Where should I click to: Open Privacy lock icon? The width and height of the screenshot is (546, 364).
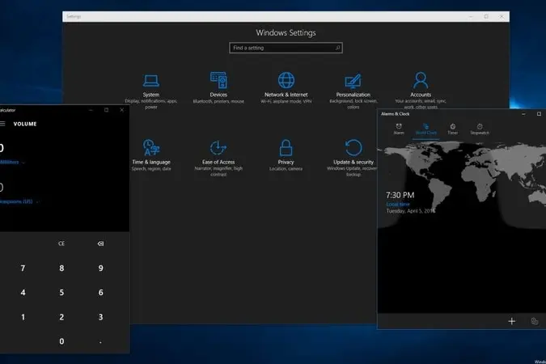point(286,147)
